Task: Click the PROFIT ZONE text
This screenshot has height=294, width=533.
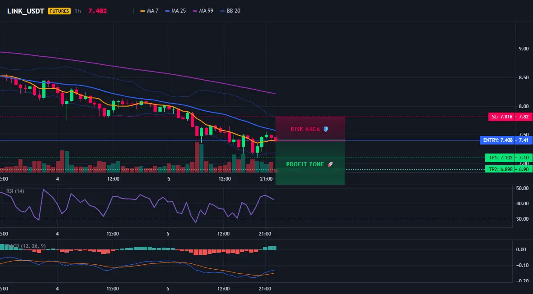Action: 305,164
